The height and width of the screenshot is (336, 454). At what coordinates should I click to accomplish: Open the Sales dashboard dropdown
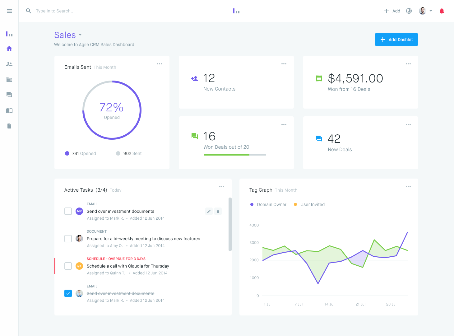pyautogui.click(x=80, y=35)
